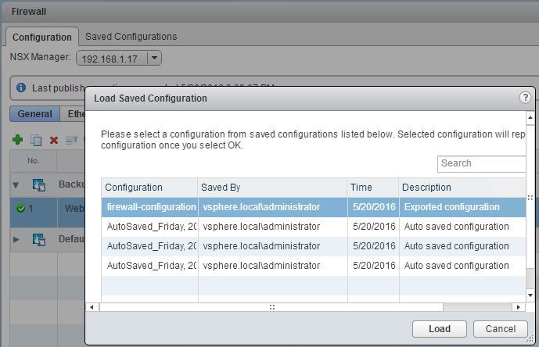Screen dimensions: 539x347
Task: Click the Search field in the dialog
Action: [x=481, y=163]
